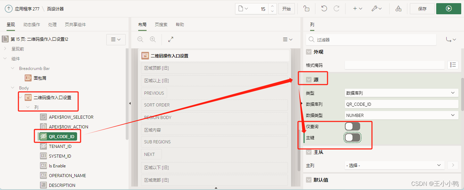Expand the layout pane fullscreen
464x190 pixels.
[x=171, y=40]
